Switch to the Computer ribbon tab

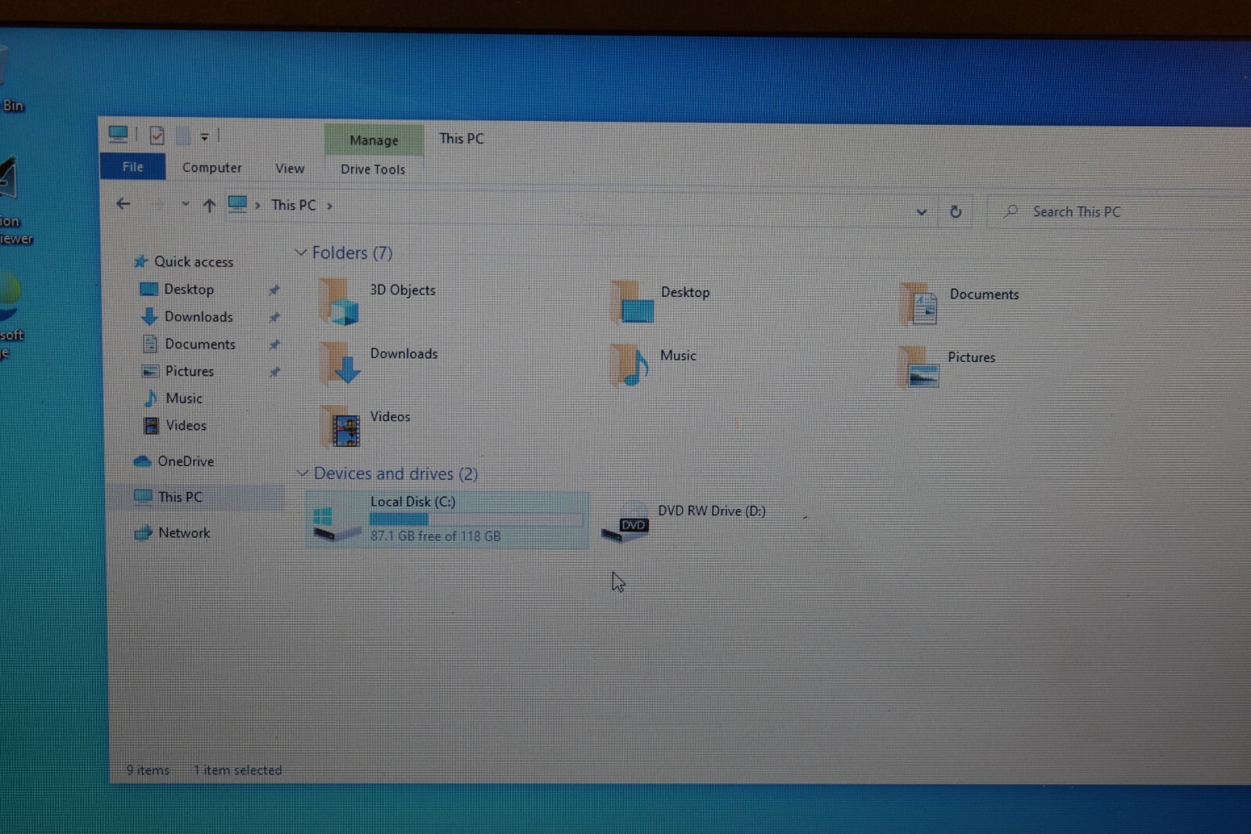tap(212, 167)
